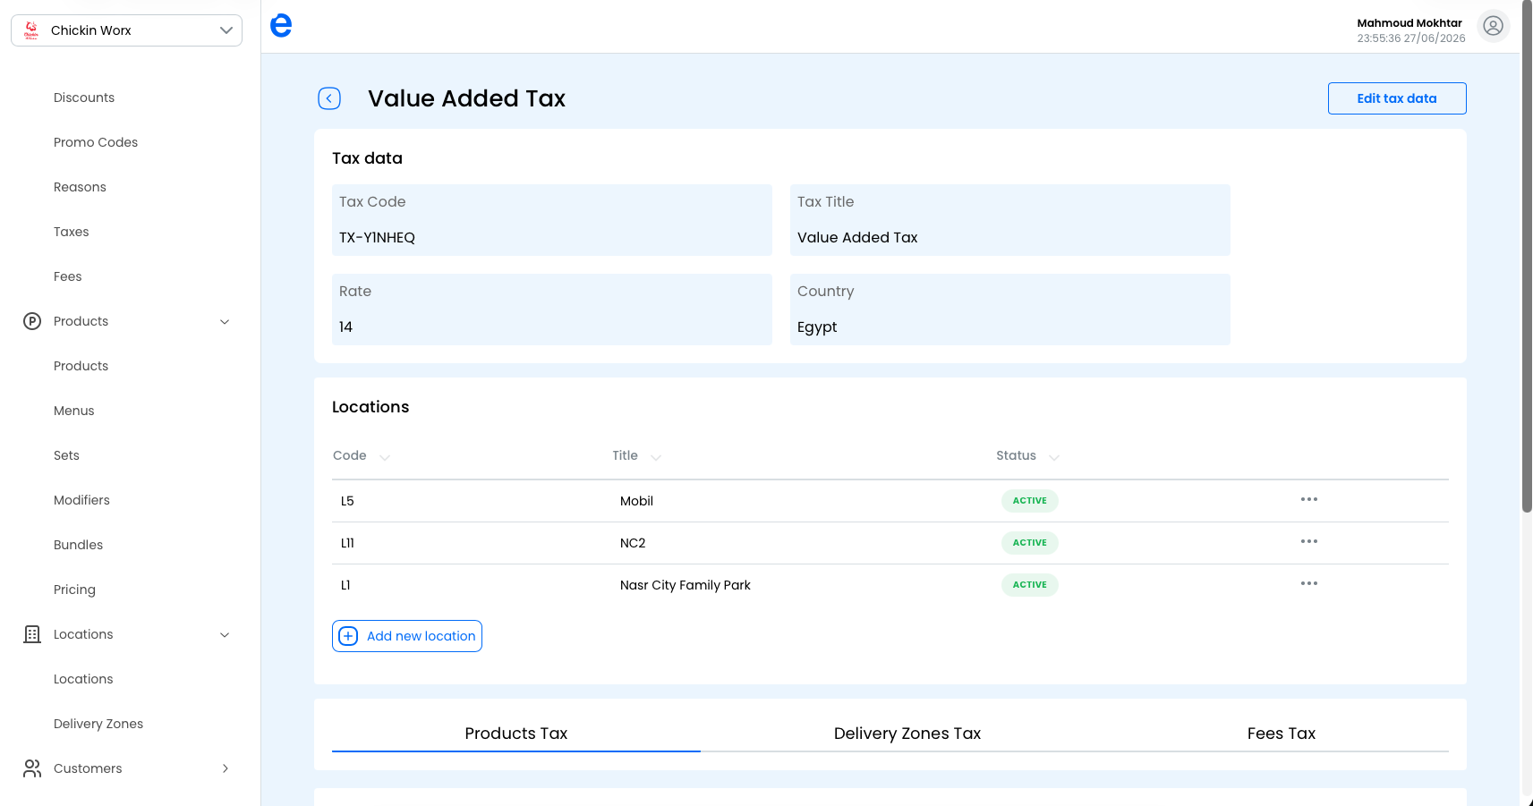Click the Customers people icon in sidebar

pos(32,768)
